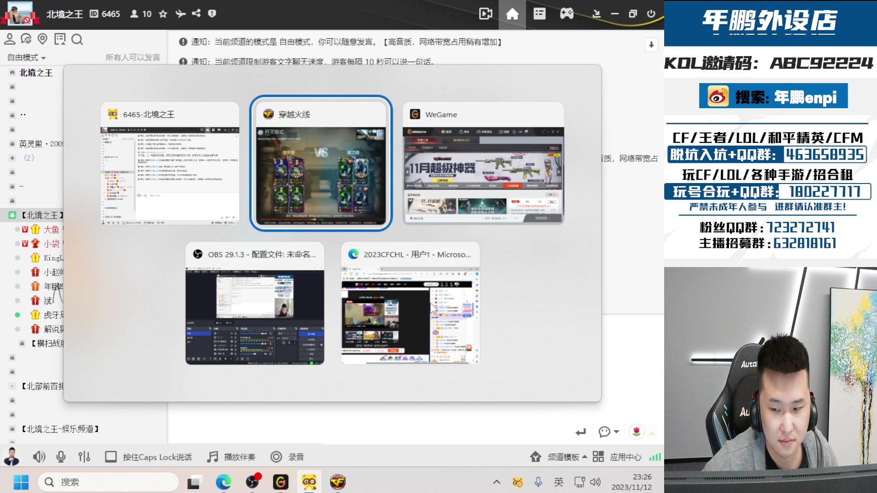
Task: Open Task View on the taskbar
Action: (194, 482)
